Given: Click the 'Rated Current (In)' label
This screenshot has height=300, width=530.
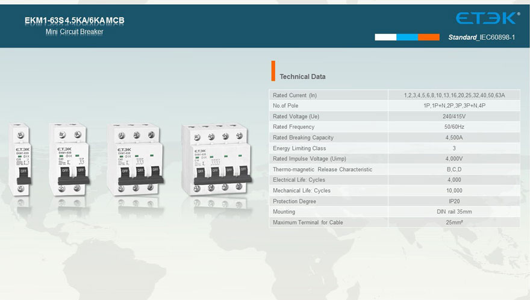Looking at the screenshot, I should (x=295, y=95).
